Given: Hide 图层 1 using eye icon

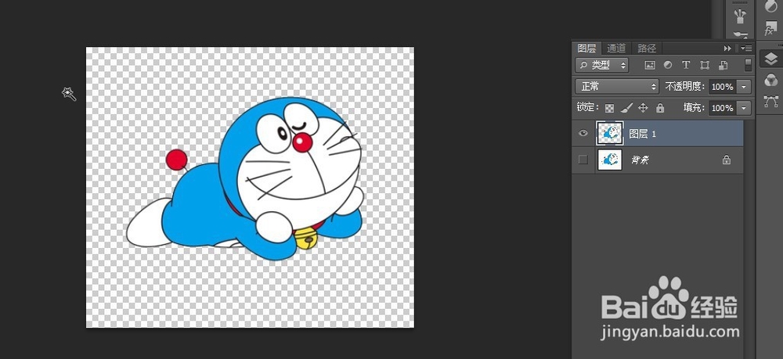Looking at the screenshot, I should [x=583, y=133].
